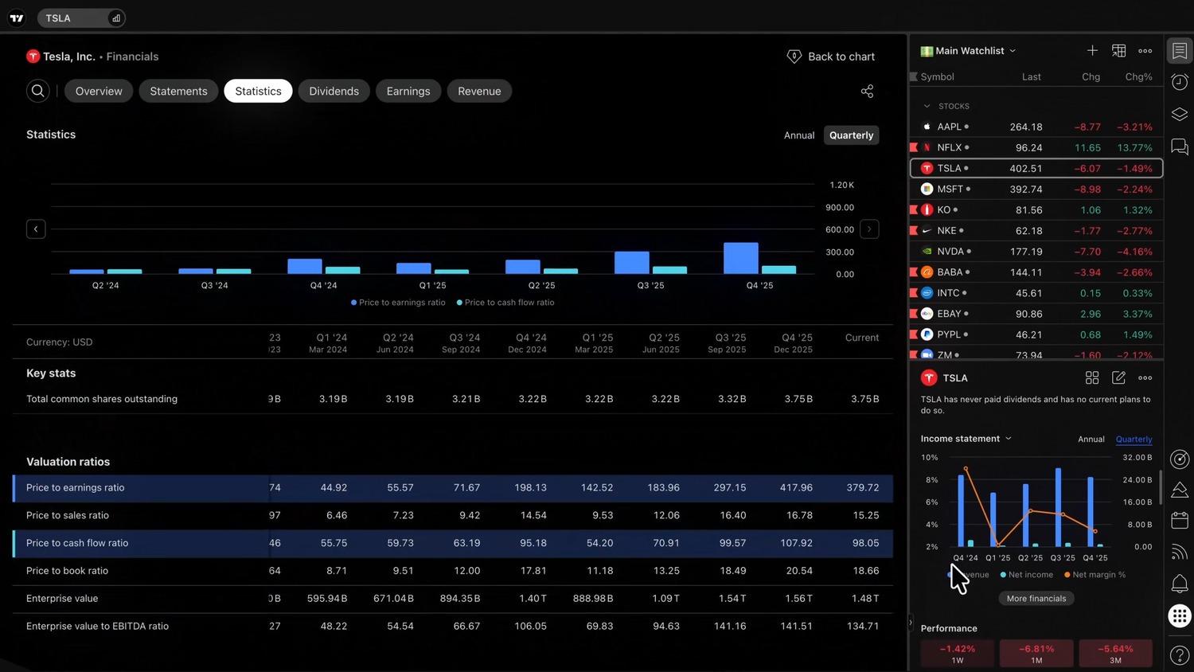Toggle the red flag on the NFLX row
Image resolution: width=1194 pixels, height=672 pixels.
pos(914,147)
